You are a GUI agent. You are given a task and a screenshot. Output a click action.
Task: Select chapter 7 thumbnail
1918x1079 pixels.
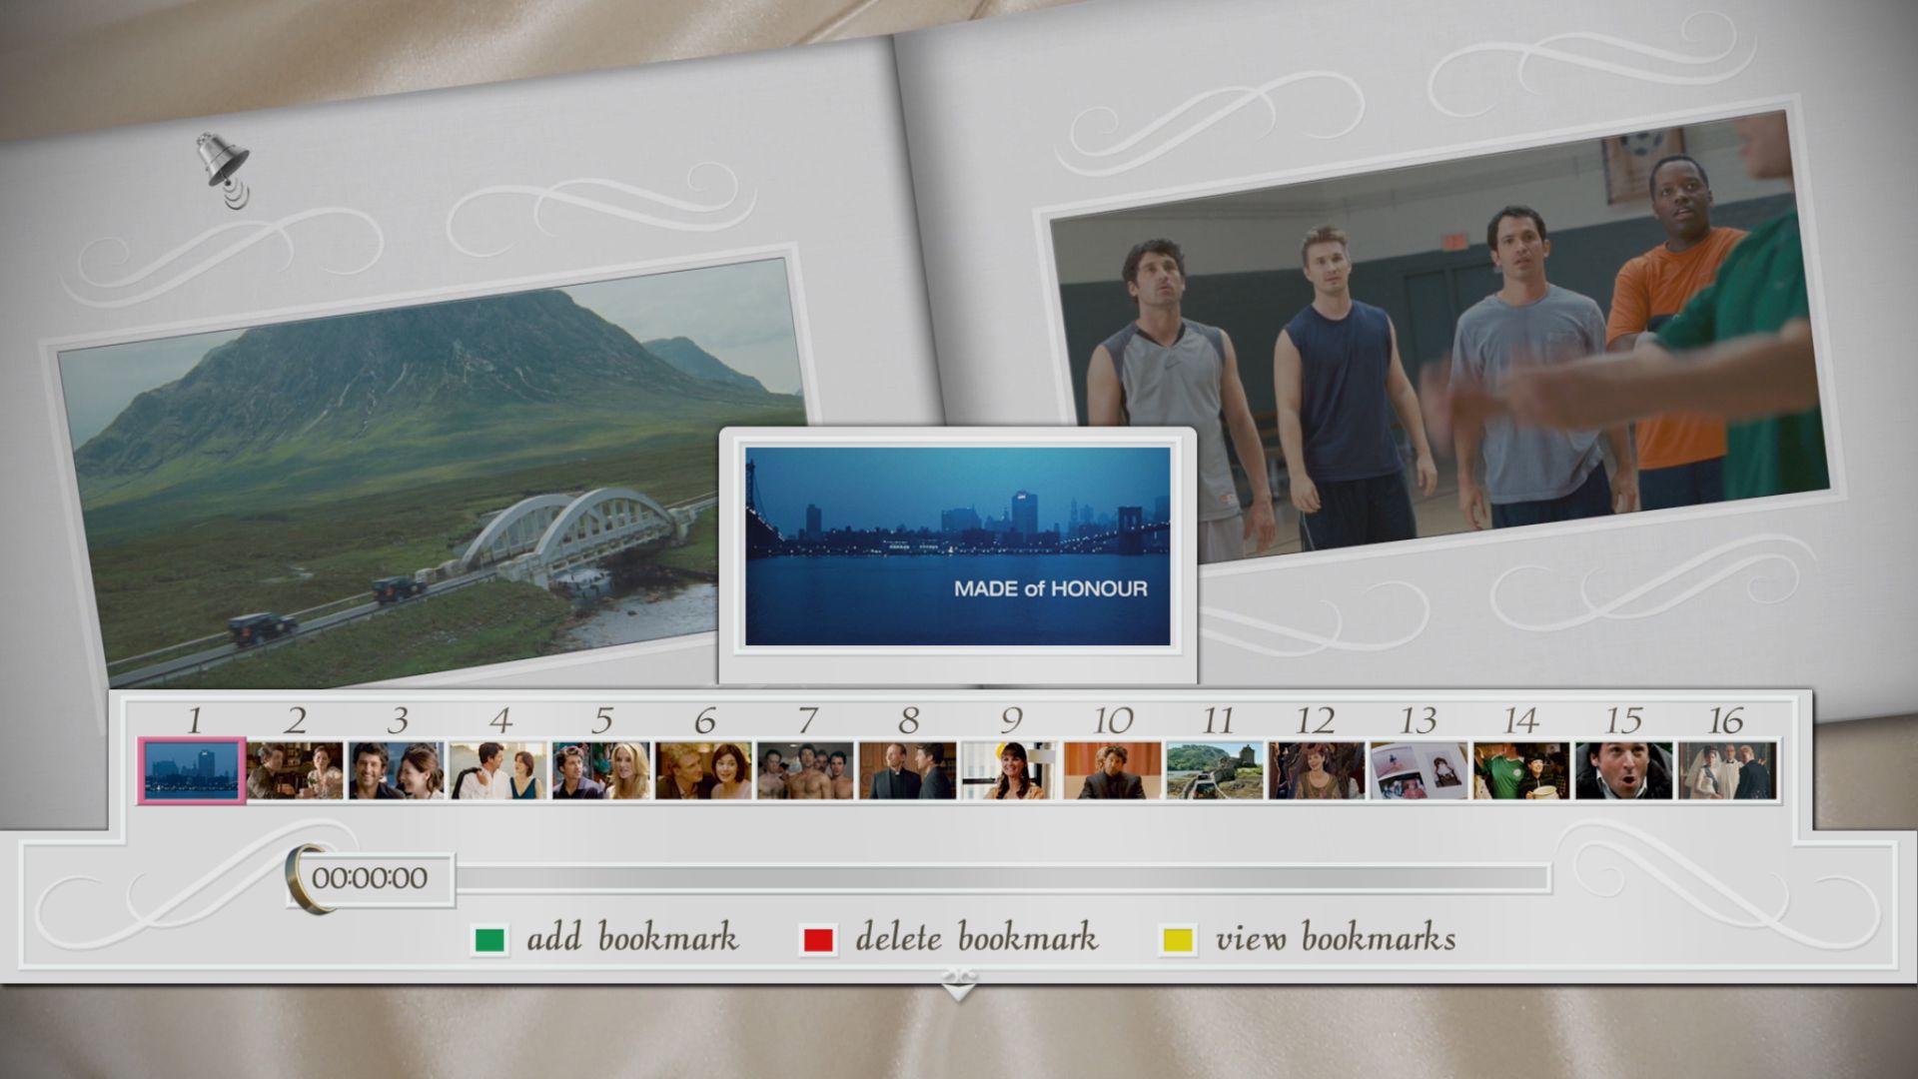point(805,770)
